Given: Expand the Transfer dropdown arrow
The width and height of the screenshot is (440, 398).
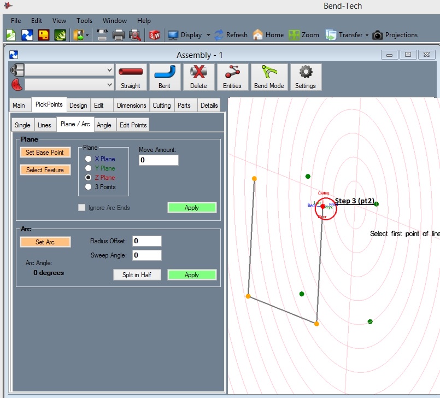Looking at the screenshot, I should coord(367,35).
